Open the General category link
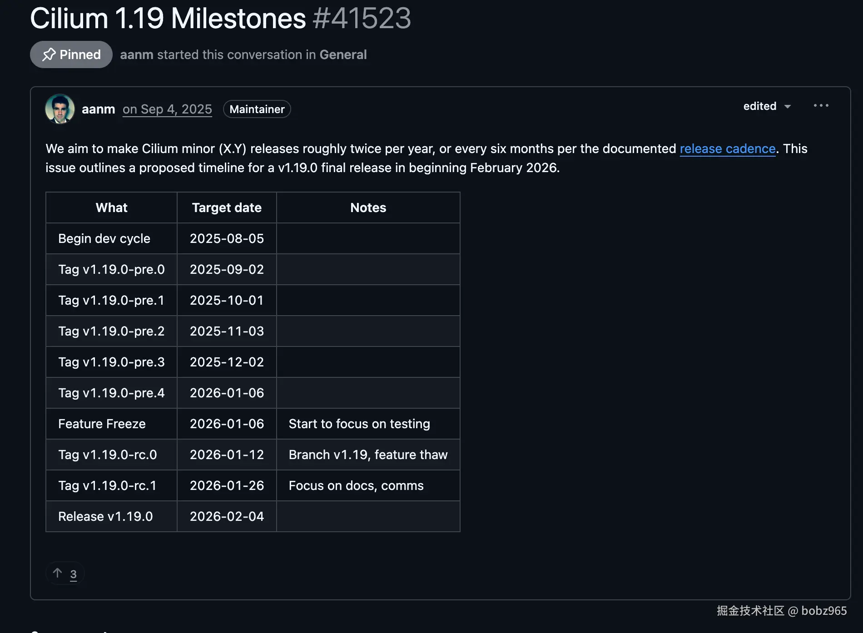This screenshot has height=633, width=863. click(343, 54)
